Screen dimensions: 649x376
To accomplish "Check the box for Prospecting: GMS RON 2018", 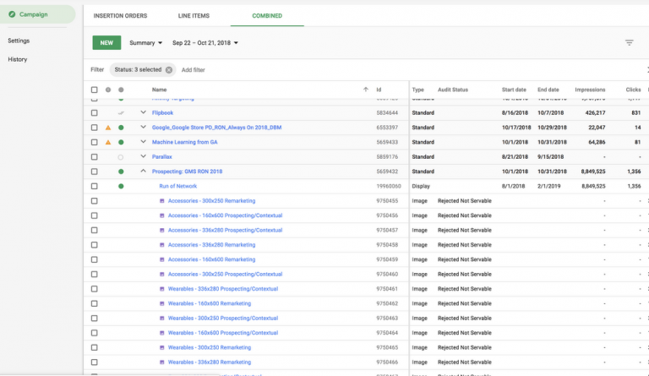I will pos(94,172).
